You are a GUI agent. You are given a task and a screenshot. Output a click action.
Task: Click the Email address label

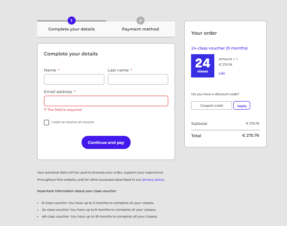tap(58, 92)
